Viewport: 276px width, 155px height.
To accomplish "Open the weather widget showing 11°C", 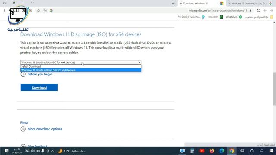I will [72, 151].
